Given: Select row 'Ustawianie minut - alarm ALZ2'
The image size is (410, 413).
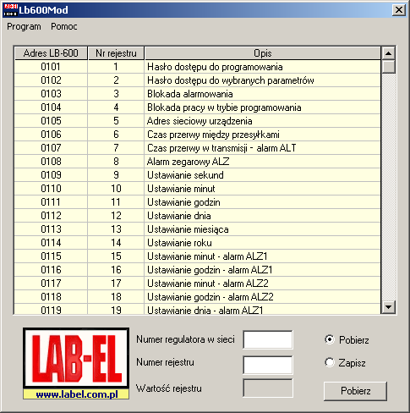Looking at the screenshot, I should coord(197,284).
